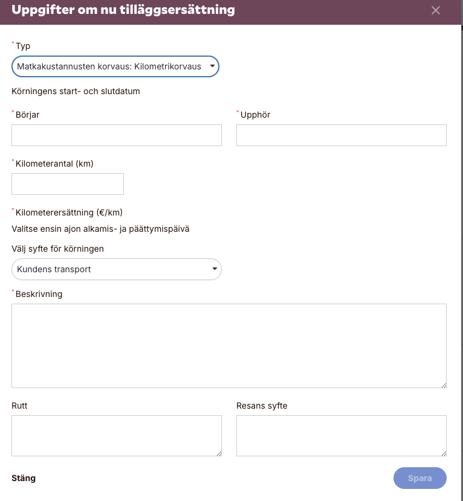
Task: Click inside the Rutt text area
Action: pyautogui.click(x=117, y=436)
